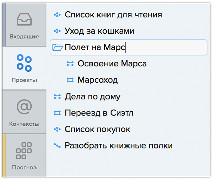Select the project Список книг для чтения
This screenshot has height=179, width=213.
113,15
